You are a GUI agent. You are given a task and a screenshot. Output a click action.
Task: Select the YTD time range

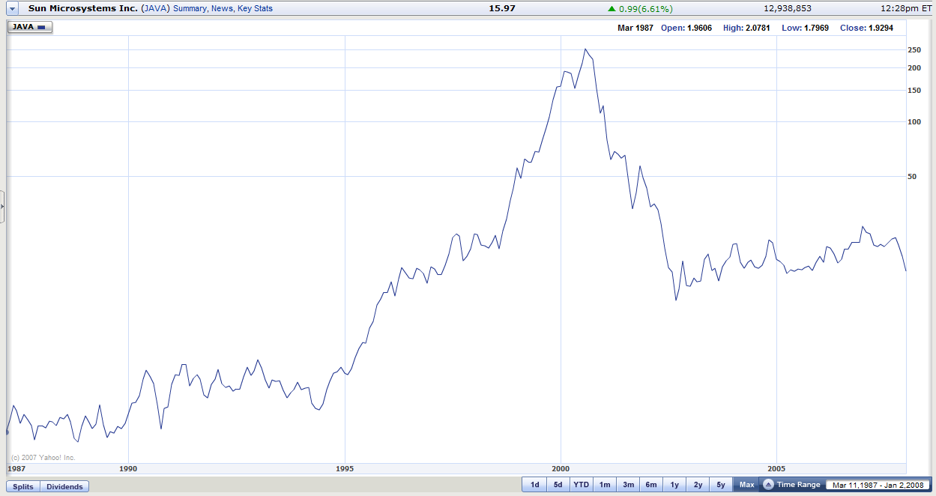coord(581,485)
